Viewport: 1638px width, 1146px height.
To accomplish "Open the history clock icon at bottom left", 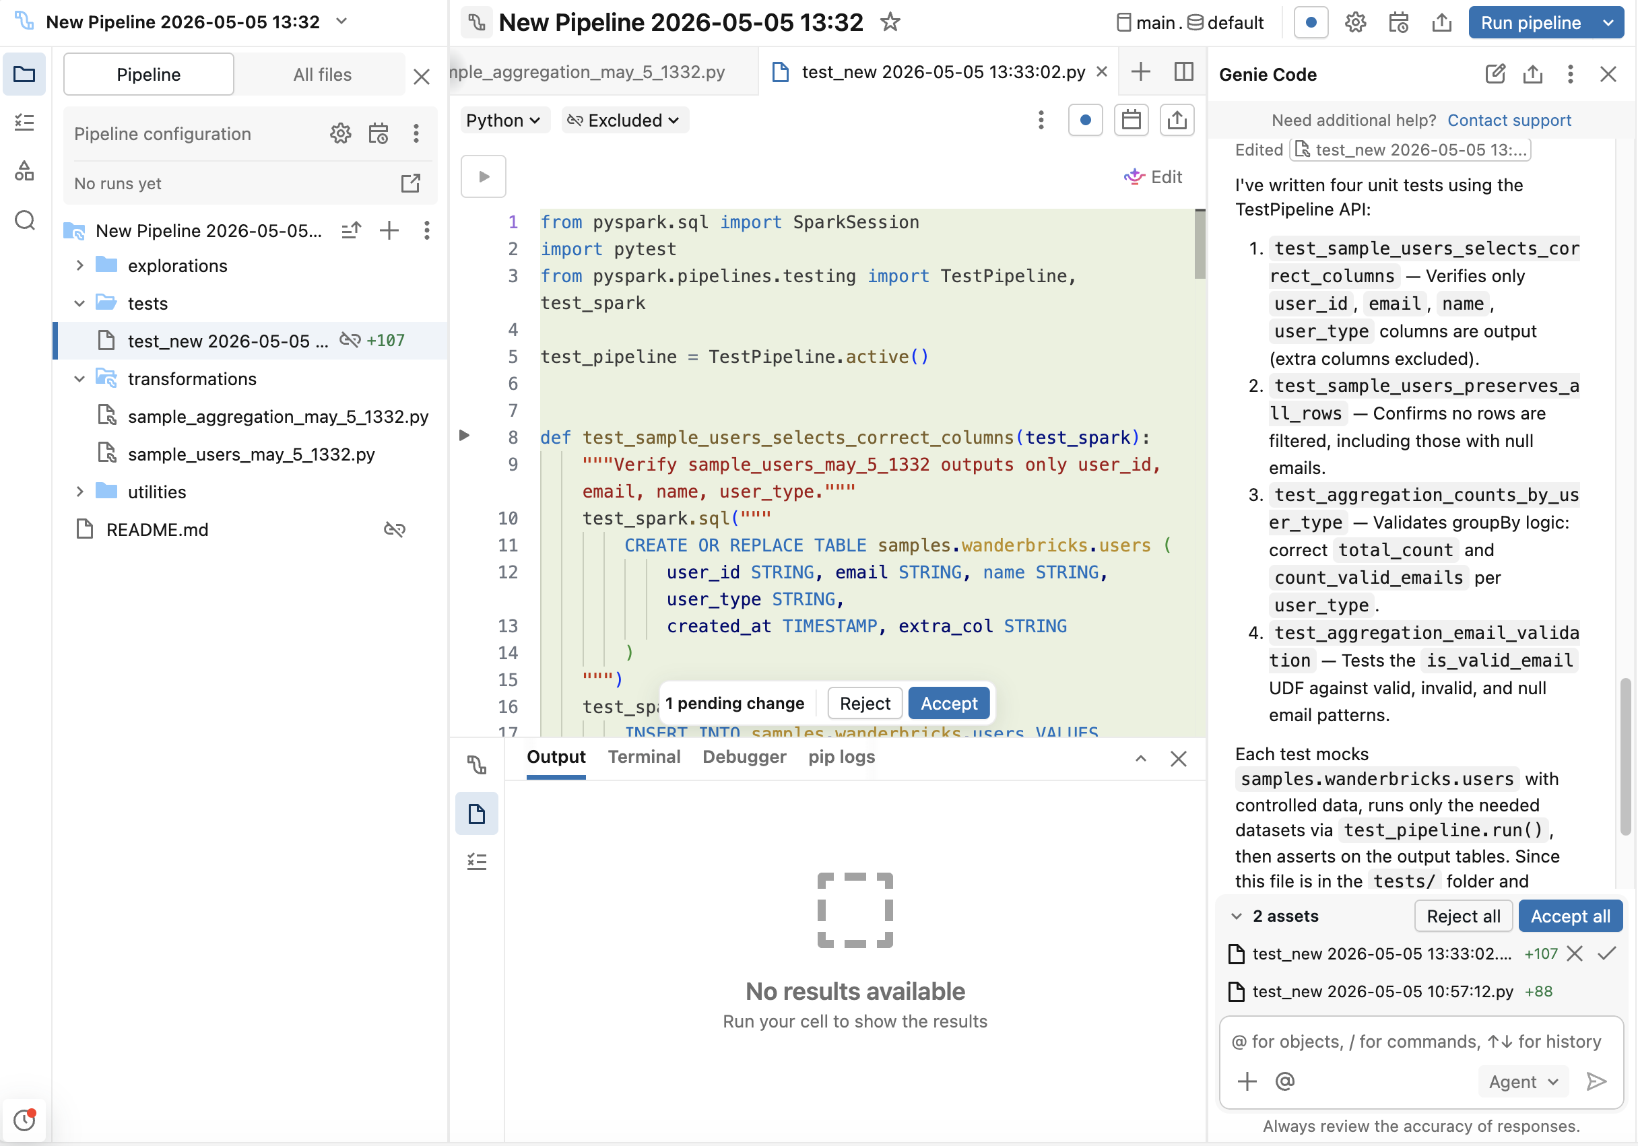I will coord(24,1120).
